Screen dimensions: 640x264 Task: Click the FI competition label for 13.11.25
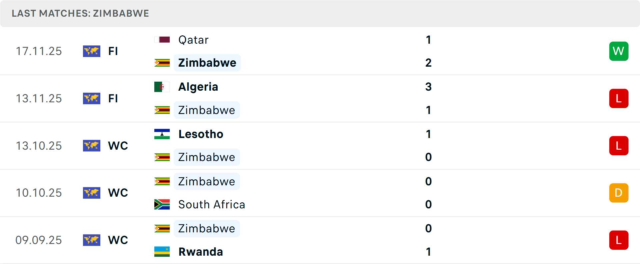pyautogui.click(x=113, y=99)
